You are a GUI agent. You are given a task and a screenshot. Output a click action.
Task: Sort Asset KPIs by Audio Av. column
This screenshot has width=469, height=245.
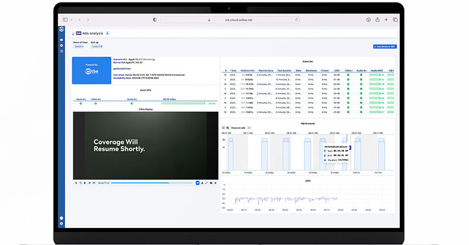click(132, 99)
